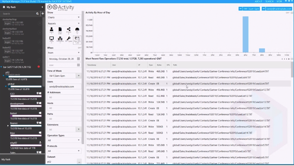Click the icon beside nfsp02 dataset

click(40, 142)
